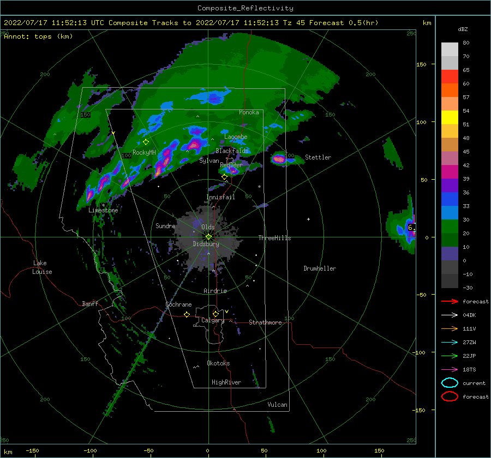Click the cyan current ellipse icon
The height and width of the screenshot is (458, 491).
(450, 383)
